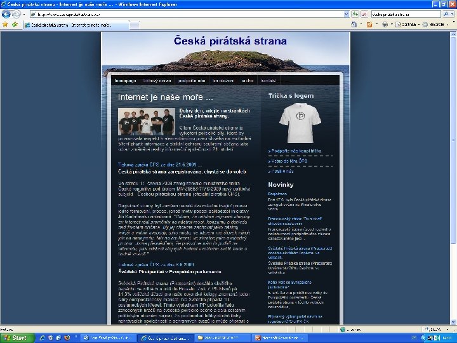Click the white logo T-shirt image

pos(300,123)
